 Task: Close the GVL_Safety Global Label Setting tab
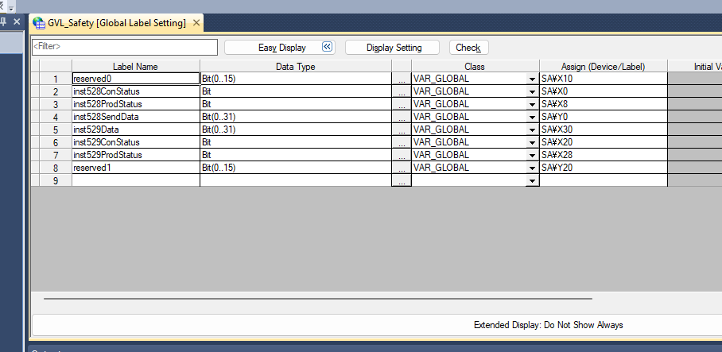click(x=196, y=22)
